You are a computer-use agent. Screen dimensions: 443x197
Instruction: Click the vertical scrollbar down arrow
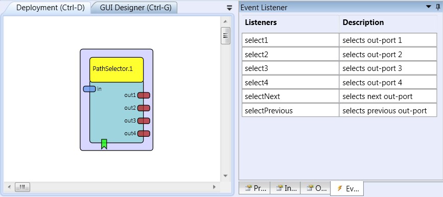pyautogui.click(x=225, y=176)
